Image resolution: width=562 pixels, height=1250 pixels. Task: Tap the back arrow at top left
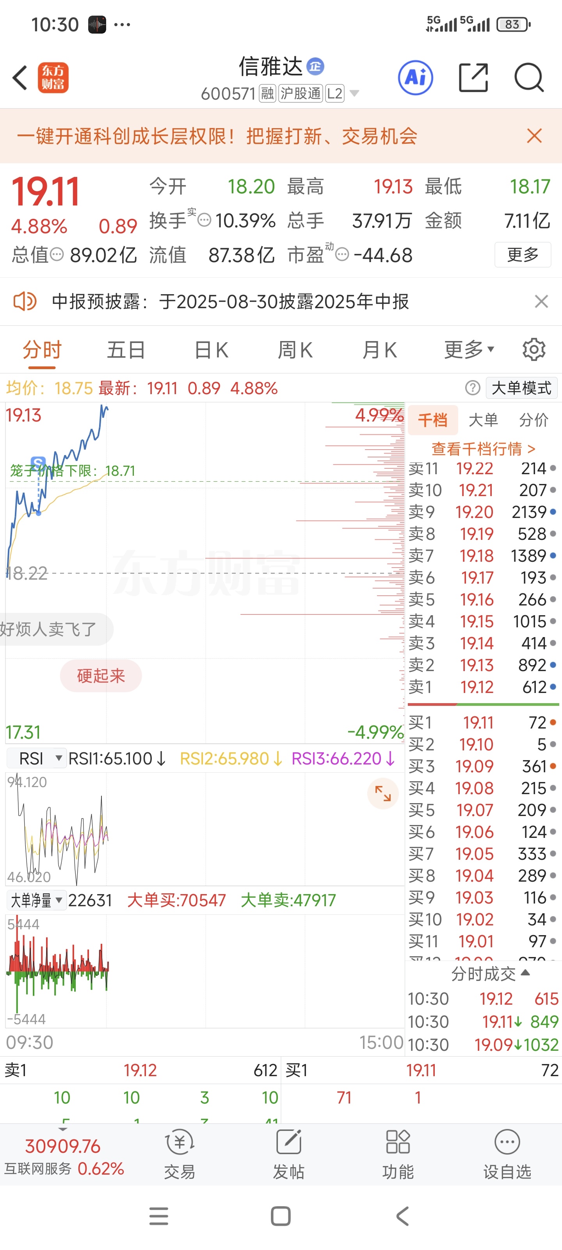pos(20,78)
